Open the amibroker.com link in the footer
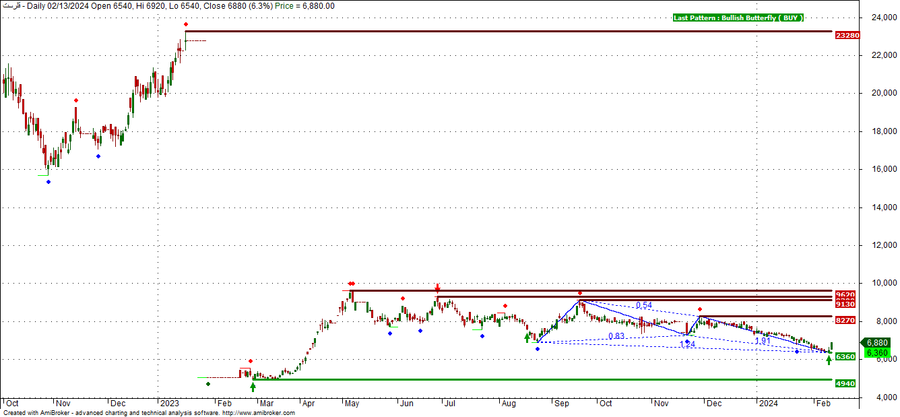The width and height of the screenshot is (900, 417). tap(259, 413)
